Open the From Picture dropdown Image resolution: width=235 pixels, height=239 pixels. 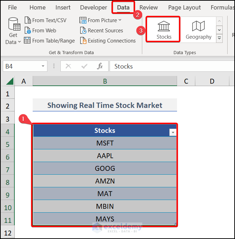tap(100, 20)
